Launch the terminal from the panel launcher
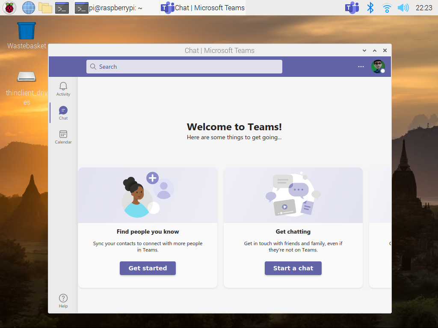 coord(62,8)
